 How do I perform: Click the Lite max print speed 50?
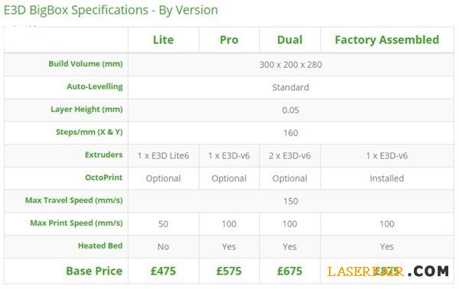[x=164, y=224]
